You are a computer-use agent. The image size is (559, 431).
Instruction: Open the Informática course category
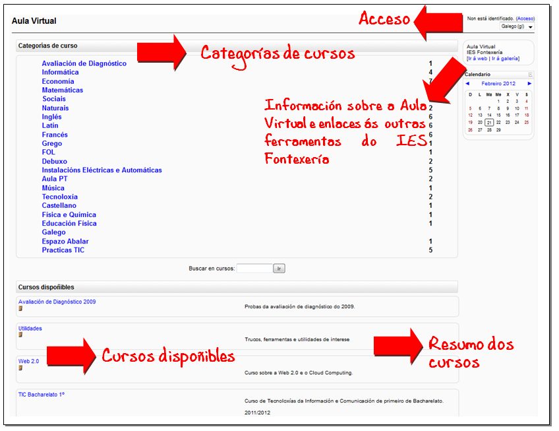(60, 73)
